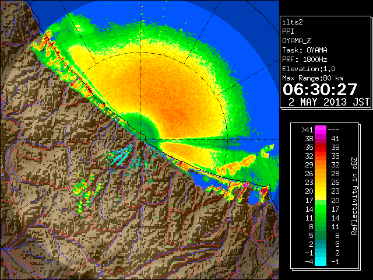Click the cyan clutter streaks near the radar

121,156
